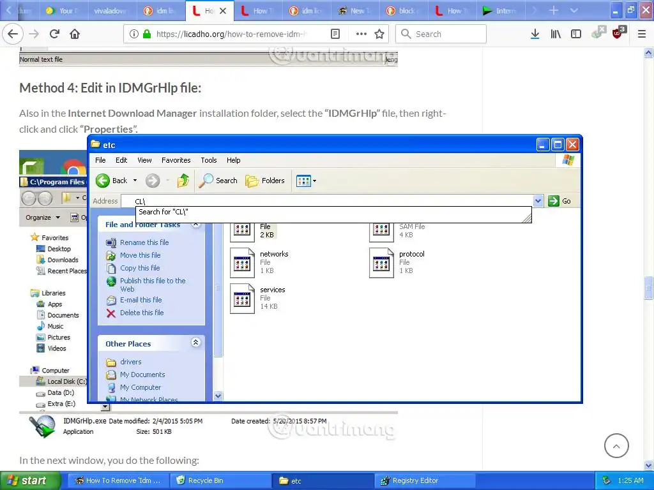Open new tab plus button
654x490 pixels.
[x=554, y=10]
